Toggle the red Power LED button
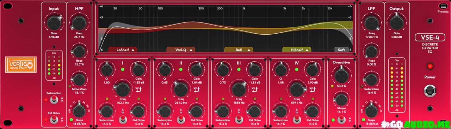Viewport: 451px width, 129px height. tap(430, 66)
